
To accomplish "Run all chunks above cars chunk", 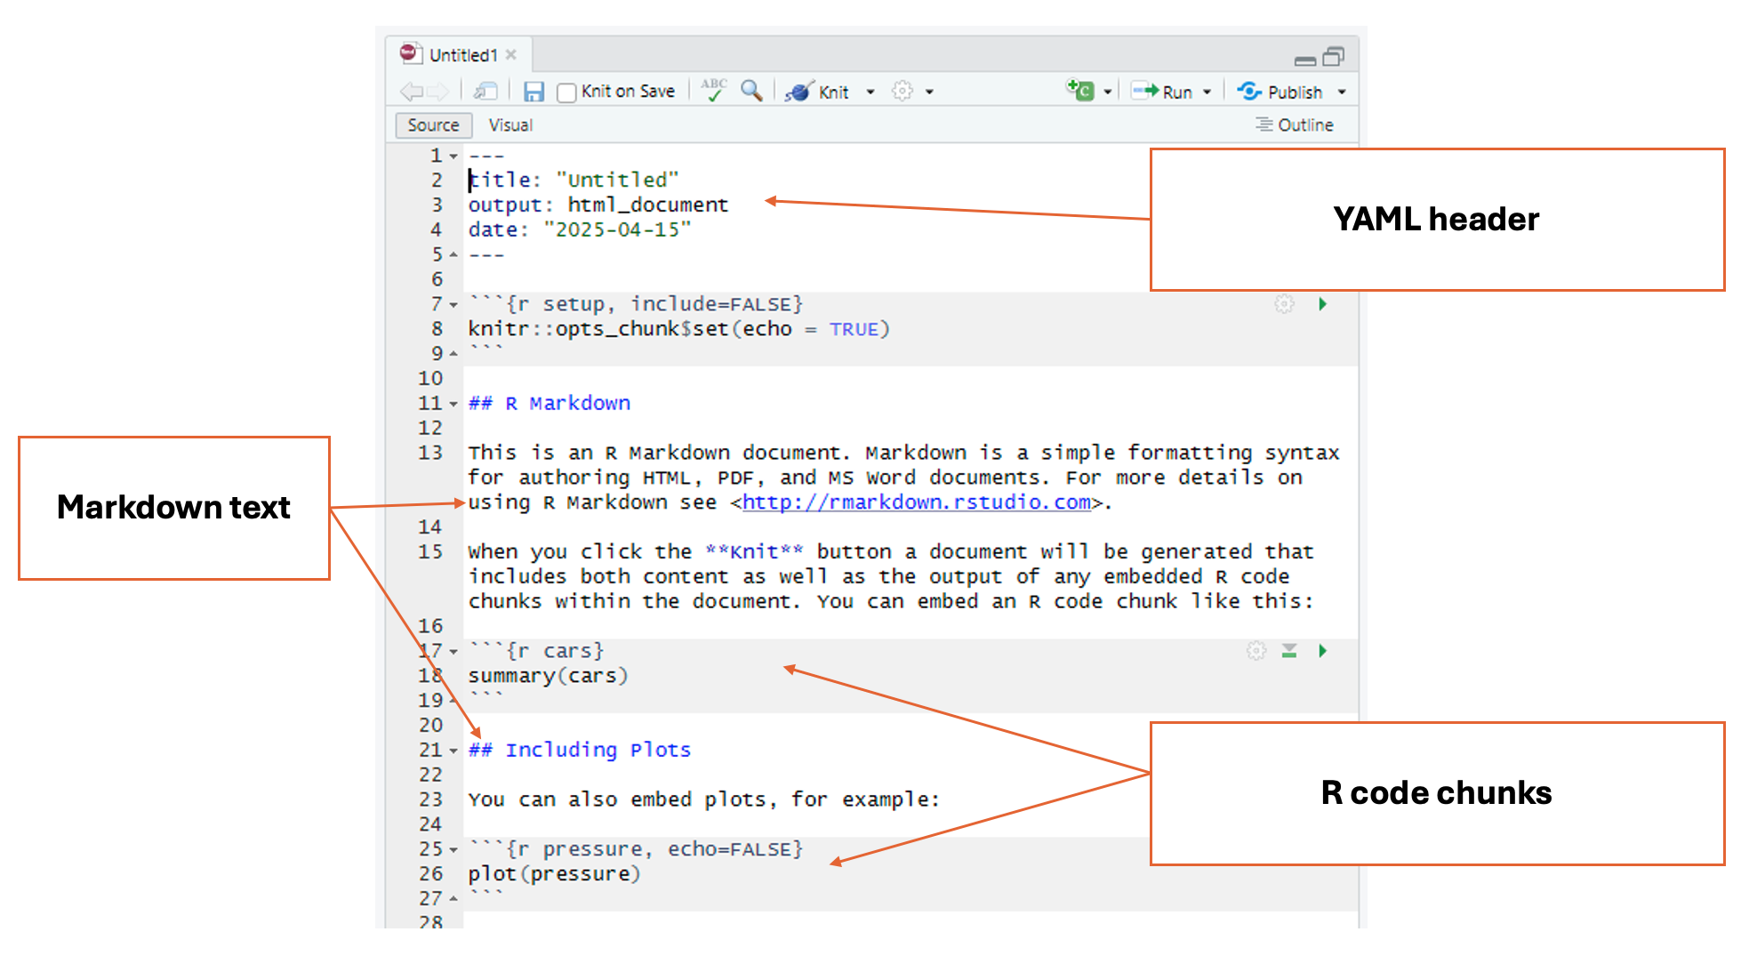I will pyautogui.click(x=1289, y=651).
